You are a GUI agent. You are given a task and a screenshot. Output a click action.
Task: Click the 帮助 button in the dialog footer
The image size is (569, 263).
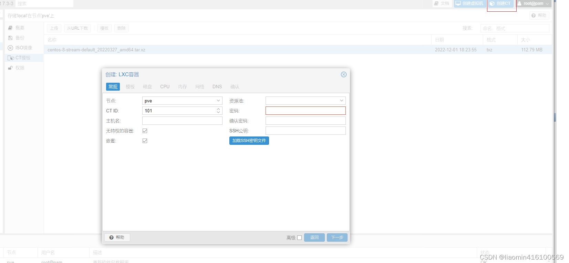tap(117, 237)
